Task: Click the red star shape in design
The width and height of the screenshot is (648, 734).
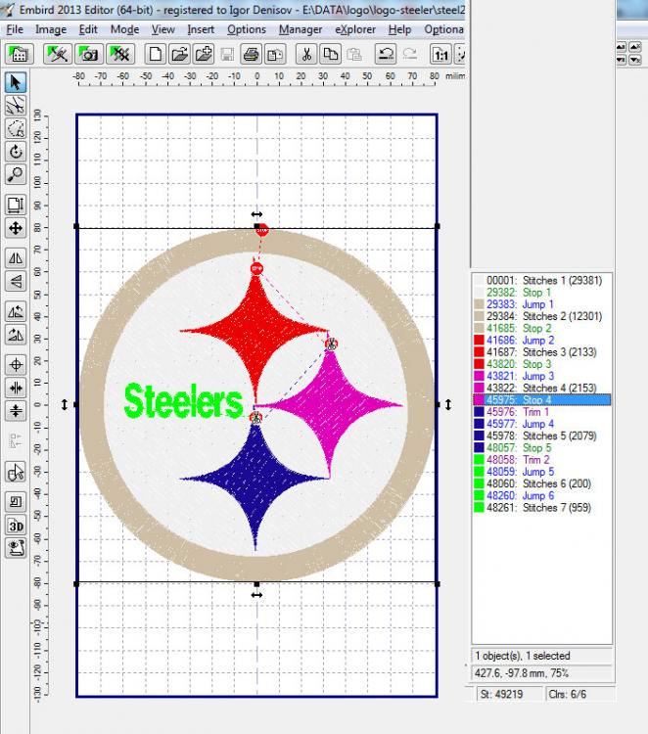Action: 255,331
